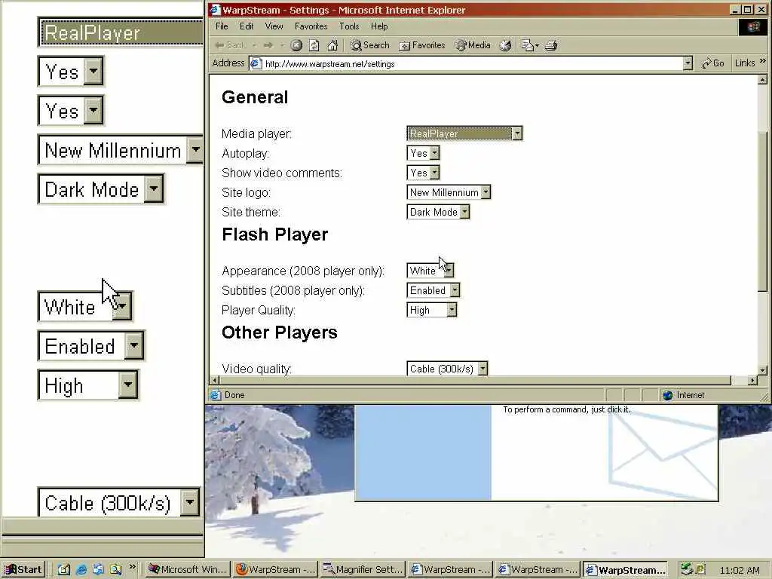Open the Subtitles dropdown showing Enabled
This screenshot has width=772, height=579.
coord(433,290)
